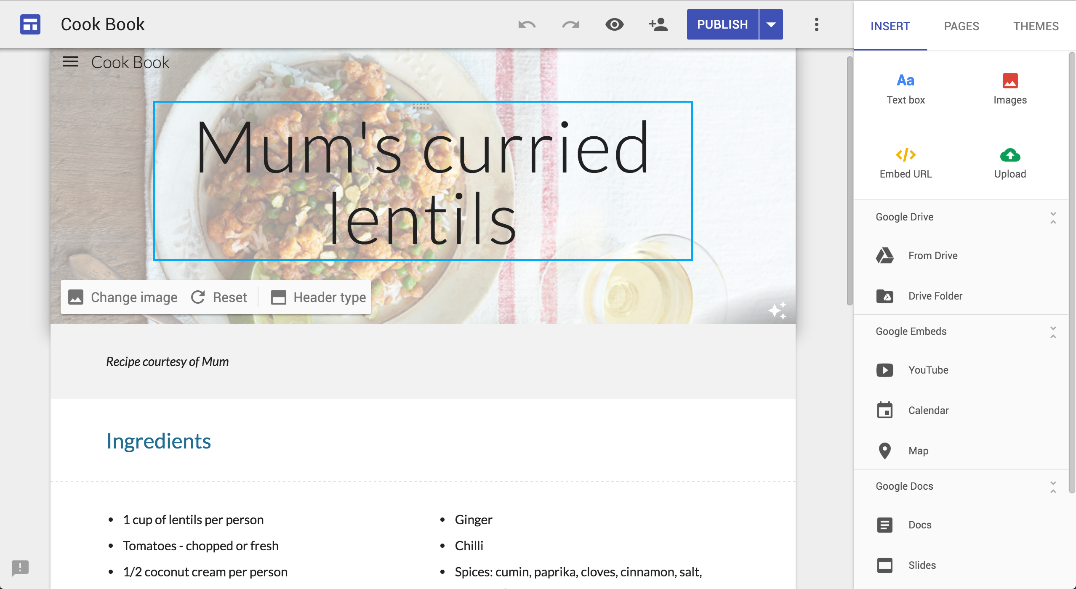1076x589 pixels.
Task: Open Header type options
Action: 318,297
